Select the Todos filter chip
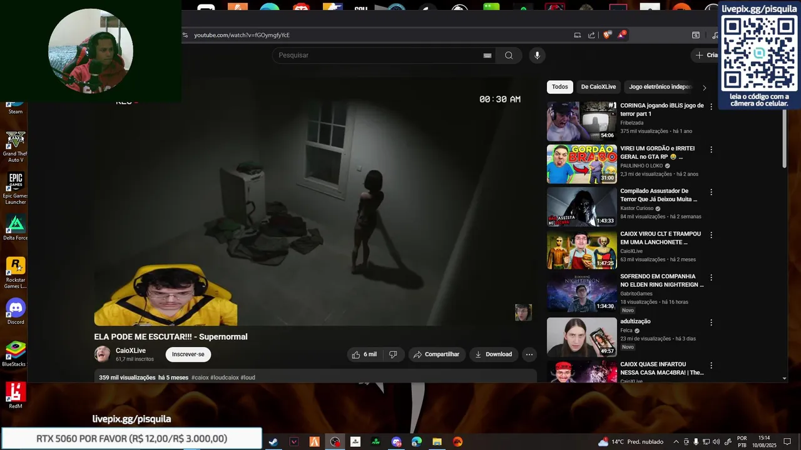This screenshot has width=801, height=450. 560,87
